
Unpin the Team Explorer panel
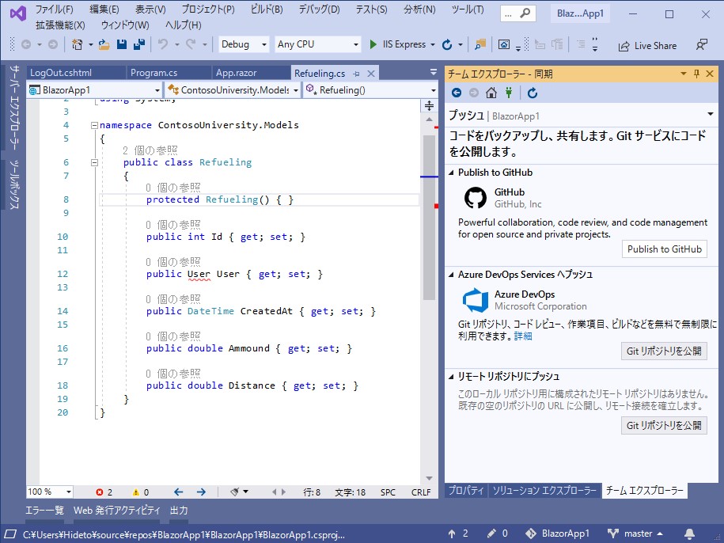coord(696,73)
